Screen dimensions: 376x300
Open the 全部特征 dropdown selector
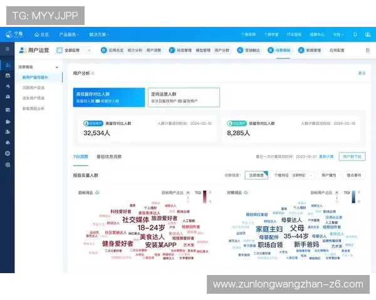pos(302,176)
